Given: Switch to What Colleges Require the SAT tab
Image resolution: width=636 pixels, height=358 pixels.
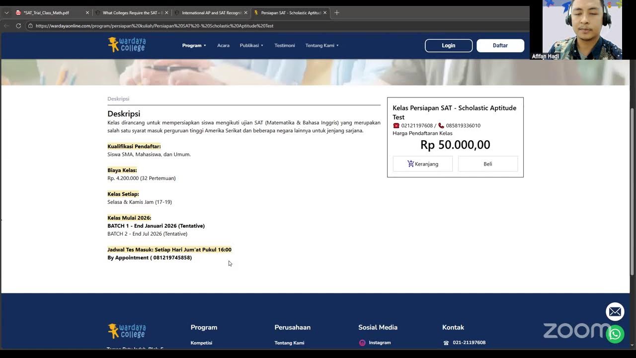Looking at the screenshot, I should point(131,13).
